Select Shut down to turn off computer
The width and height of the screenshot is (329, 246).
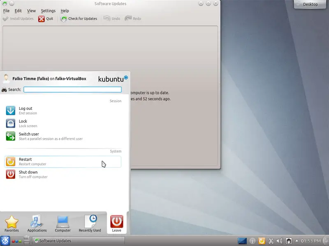coord(63,174)
